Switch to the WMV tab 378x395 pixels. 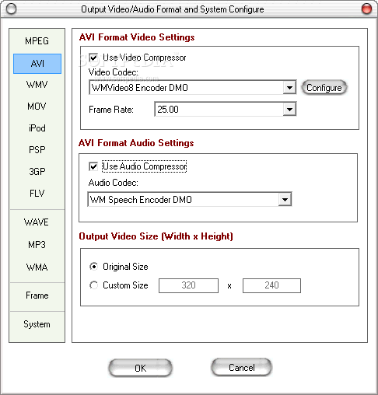(x=37, y=85)
